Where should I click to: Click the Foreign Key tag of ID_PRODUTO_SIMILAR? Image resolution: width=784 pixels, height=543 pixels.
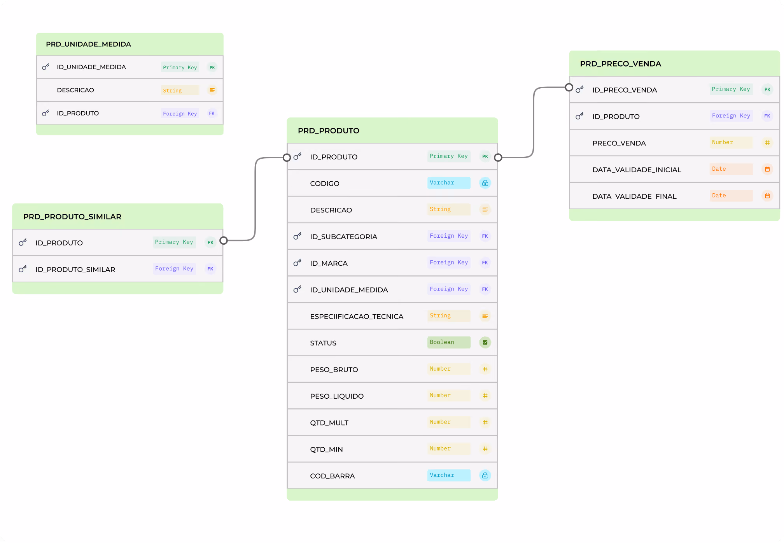174,269
